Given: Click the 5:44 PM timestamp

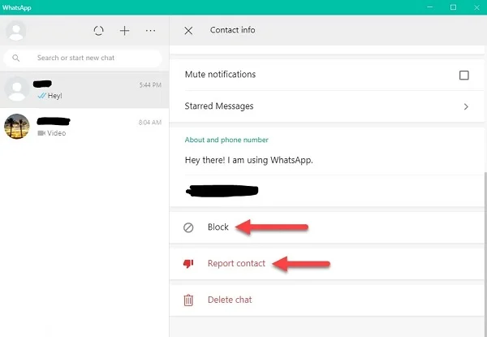Looking at the screenshot, I should click(150, 85).
